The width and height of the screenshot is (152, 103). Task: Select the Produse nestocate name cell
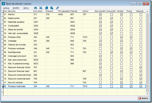coord(20,86)
